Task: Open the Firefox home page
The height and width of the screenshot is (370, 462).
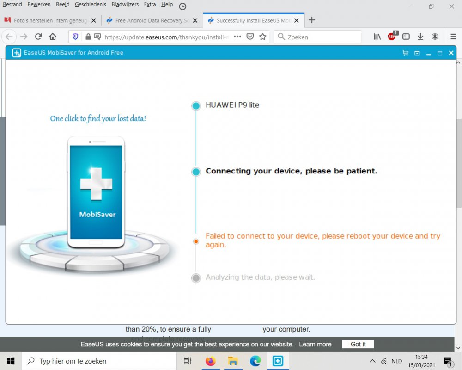Action: point(53,37)
